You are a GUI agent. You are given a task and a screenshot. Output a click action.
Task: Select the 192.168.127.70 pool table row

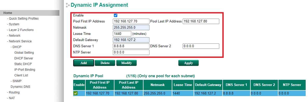point(189,93)
